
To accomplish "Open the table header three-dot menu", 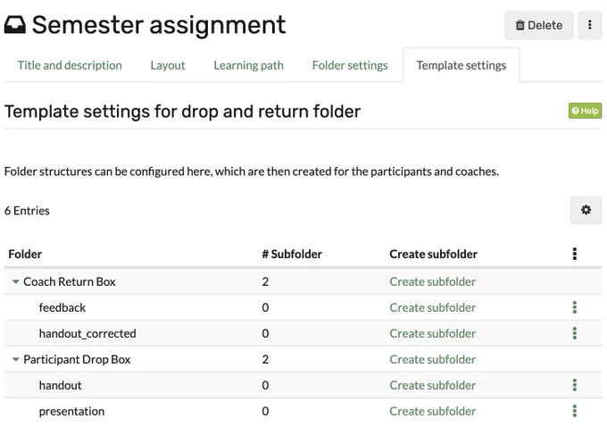I will [x=575, y=254].
